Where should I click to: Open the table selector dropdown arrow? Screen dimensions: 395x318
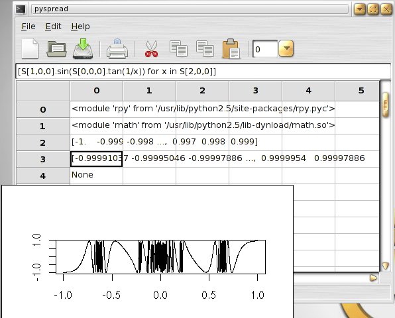[x=286, y=48]
